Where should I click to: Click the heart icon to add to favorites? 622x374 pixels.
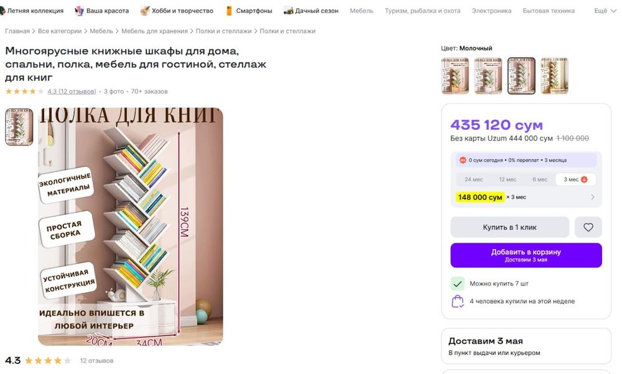point(588,227)
